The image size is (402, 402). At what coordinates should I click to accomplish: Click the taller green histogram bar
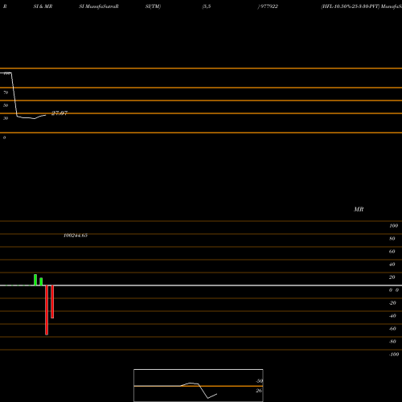[35, 280]
